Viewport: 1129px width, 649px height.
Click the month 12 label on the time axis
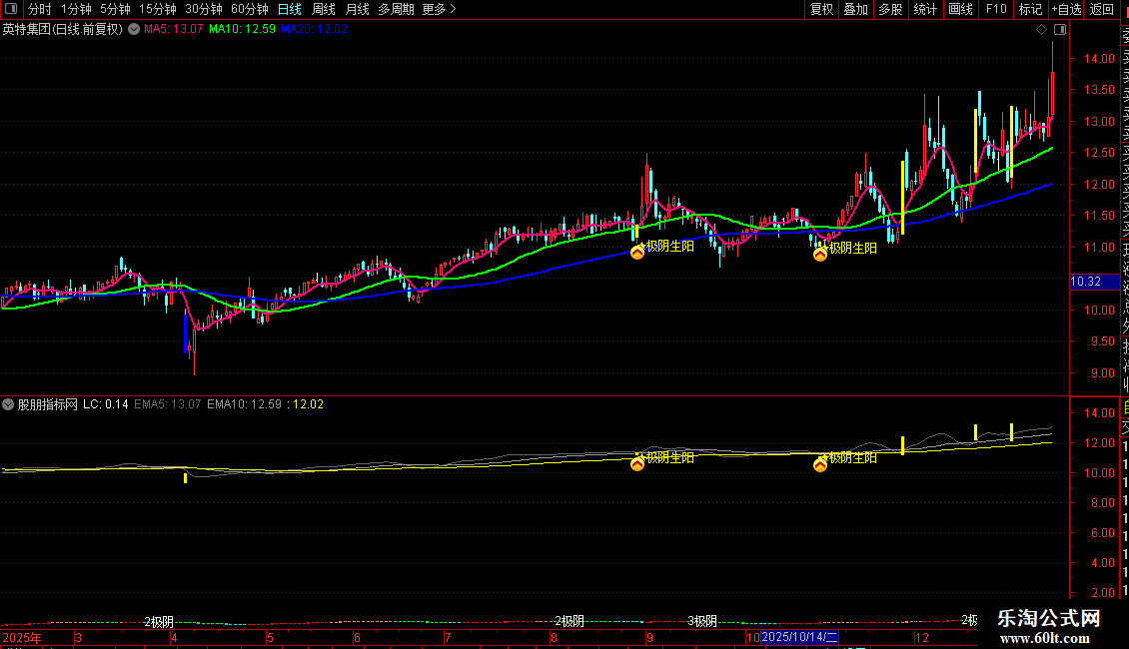click(x=921, y=637)
